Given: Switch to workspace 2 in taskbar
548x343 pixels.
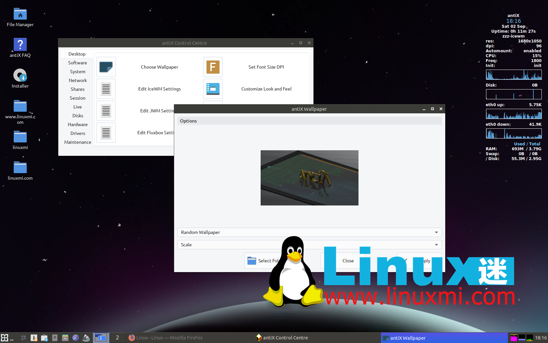Looking at the screenshot, I should (x=117, y=338).
